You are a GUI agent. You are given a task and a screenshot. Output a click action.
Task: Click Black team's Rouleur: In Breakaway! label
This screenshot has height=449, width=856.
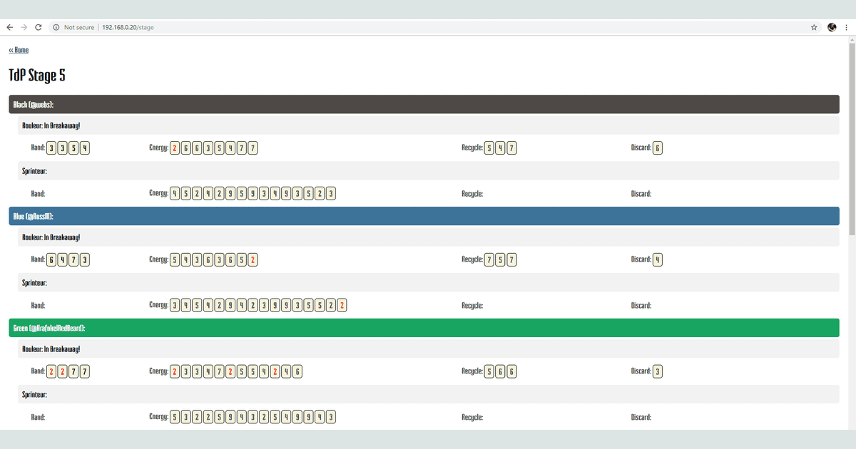pos(51,126)
